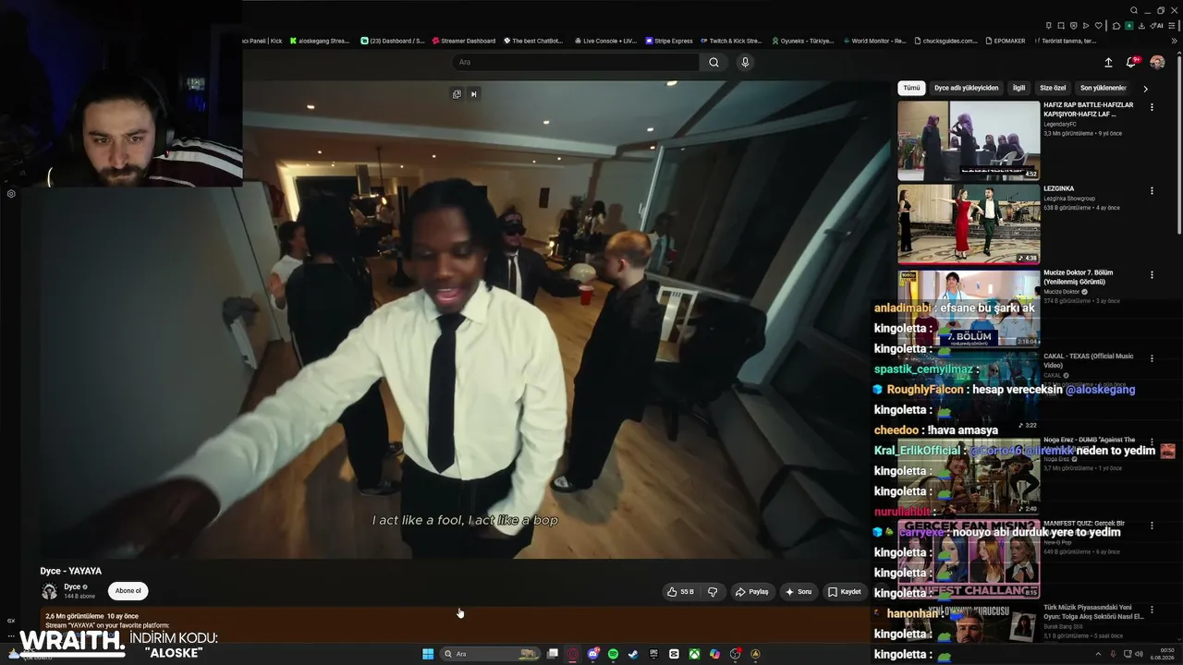Click the Soru ask button
1183x665 pixels.
click(x=799, y=592)
